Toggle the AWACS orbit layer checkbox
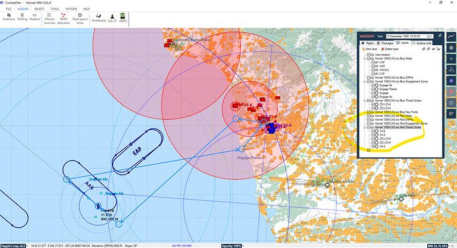Screen dimensions: 457x248 (373, 70)
